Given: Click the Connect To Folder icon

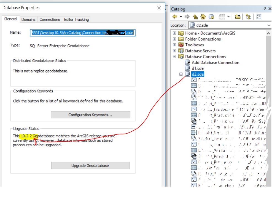Looking at the screenshot, I should tap(238, 17).
